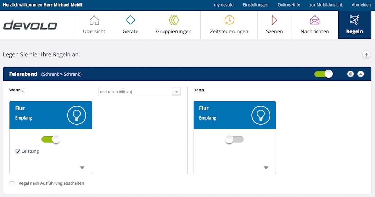Click light bulb icon in Wenn card

point(77,115)
